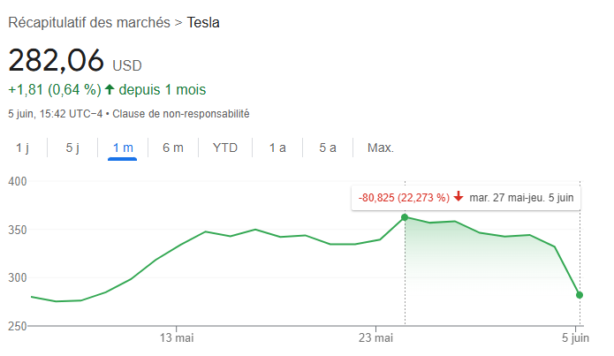Click the 23 mai axis label
This screenshot has width=614, height=356.
pos(376,337)
